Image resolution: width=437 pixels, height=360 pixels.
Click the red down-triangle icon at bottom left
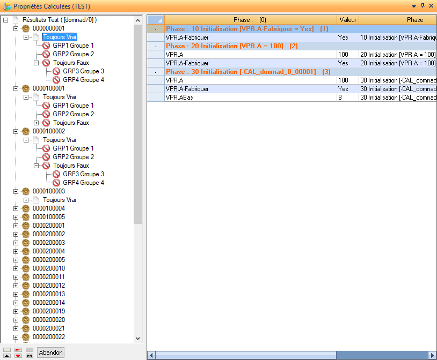tap(18, 356)
